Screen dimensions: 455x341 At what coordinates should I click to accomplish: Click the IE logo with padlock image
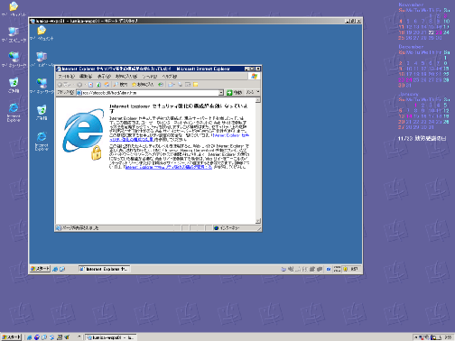[x=83, y=134]
